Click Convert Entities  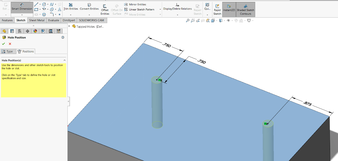pos(89,7)
